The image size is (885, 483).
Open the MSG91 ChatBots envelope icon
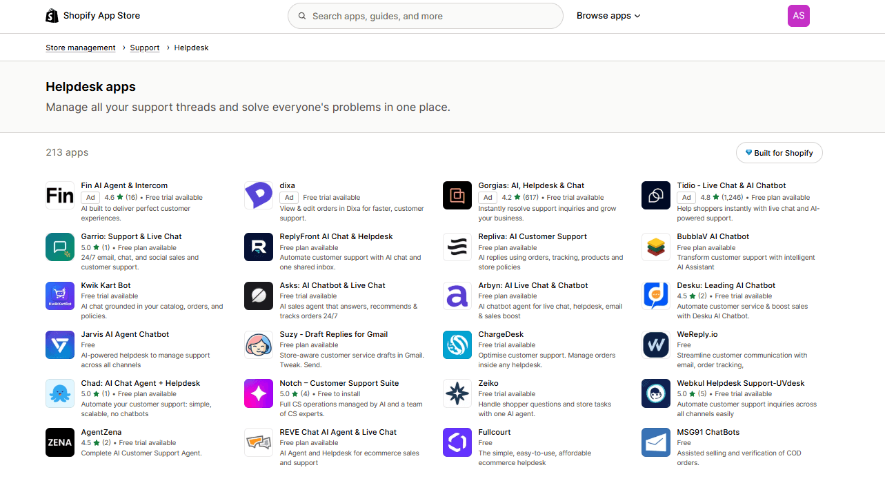tap(656, 442)
